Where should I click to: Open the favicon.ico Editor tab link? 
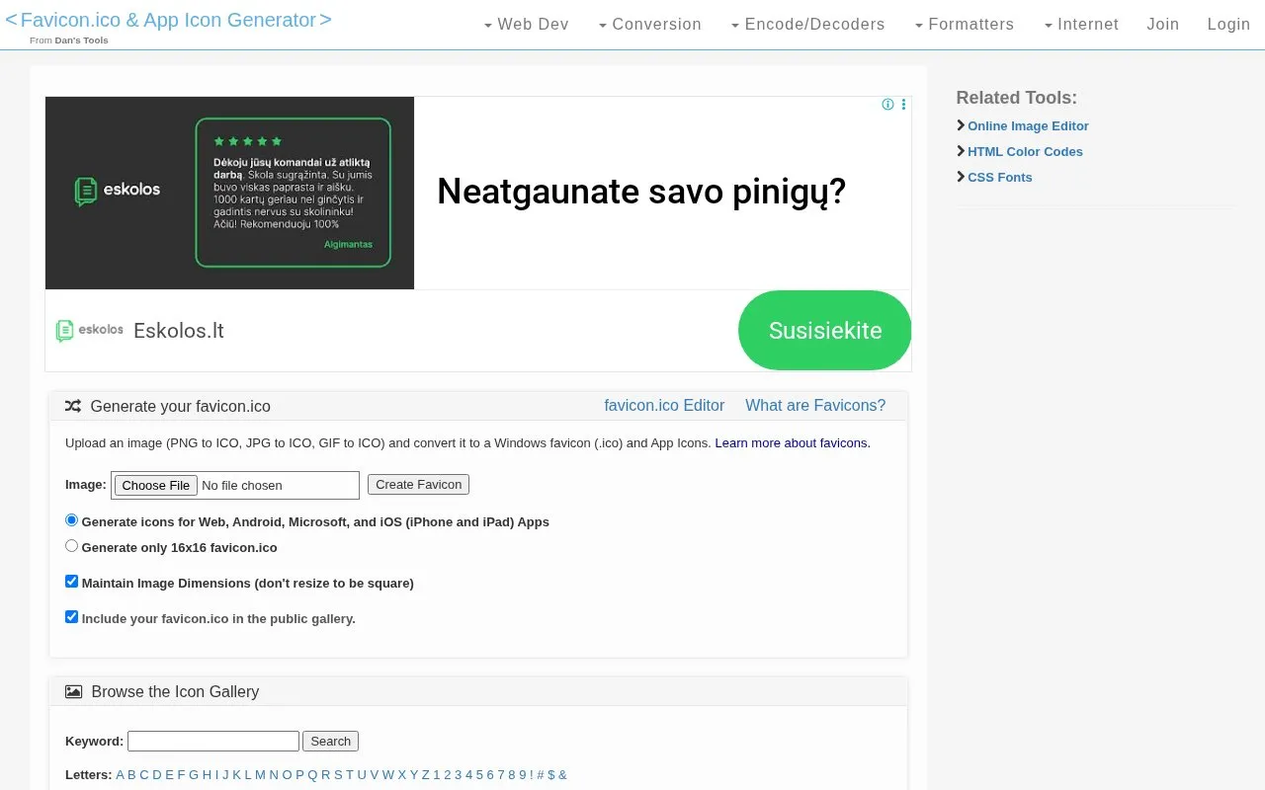click(x=664, y=406)
